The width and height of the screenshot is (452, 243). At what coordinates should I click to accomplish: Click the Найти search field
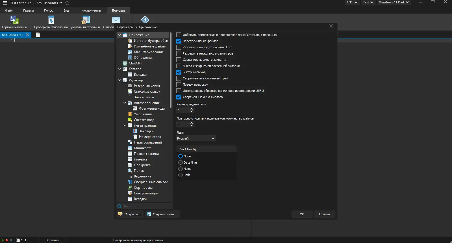click(x=145, y=206)
